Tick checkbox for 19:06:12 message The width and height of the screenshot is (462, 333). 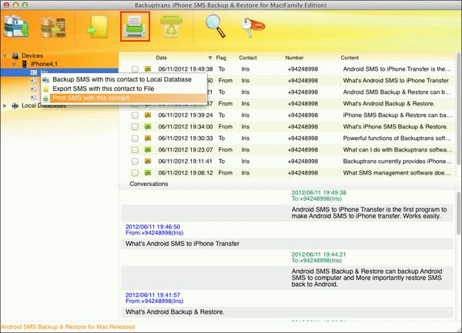[x=135, y=173]
